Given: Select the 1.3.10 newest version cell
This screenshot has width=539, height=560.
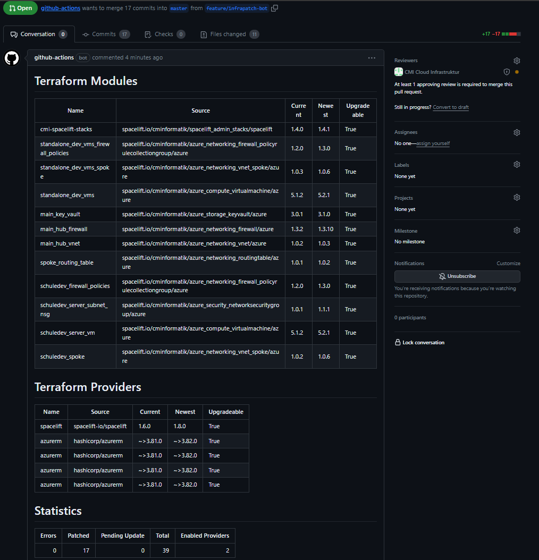Looking at the screenshot, I should (x=326, y=229).
